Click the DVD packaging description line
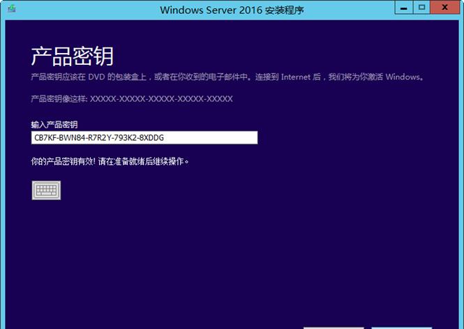Screen dimensions: 464x329 [228, 77]
